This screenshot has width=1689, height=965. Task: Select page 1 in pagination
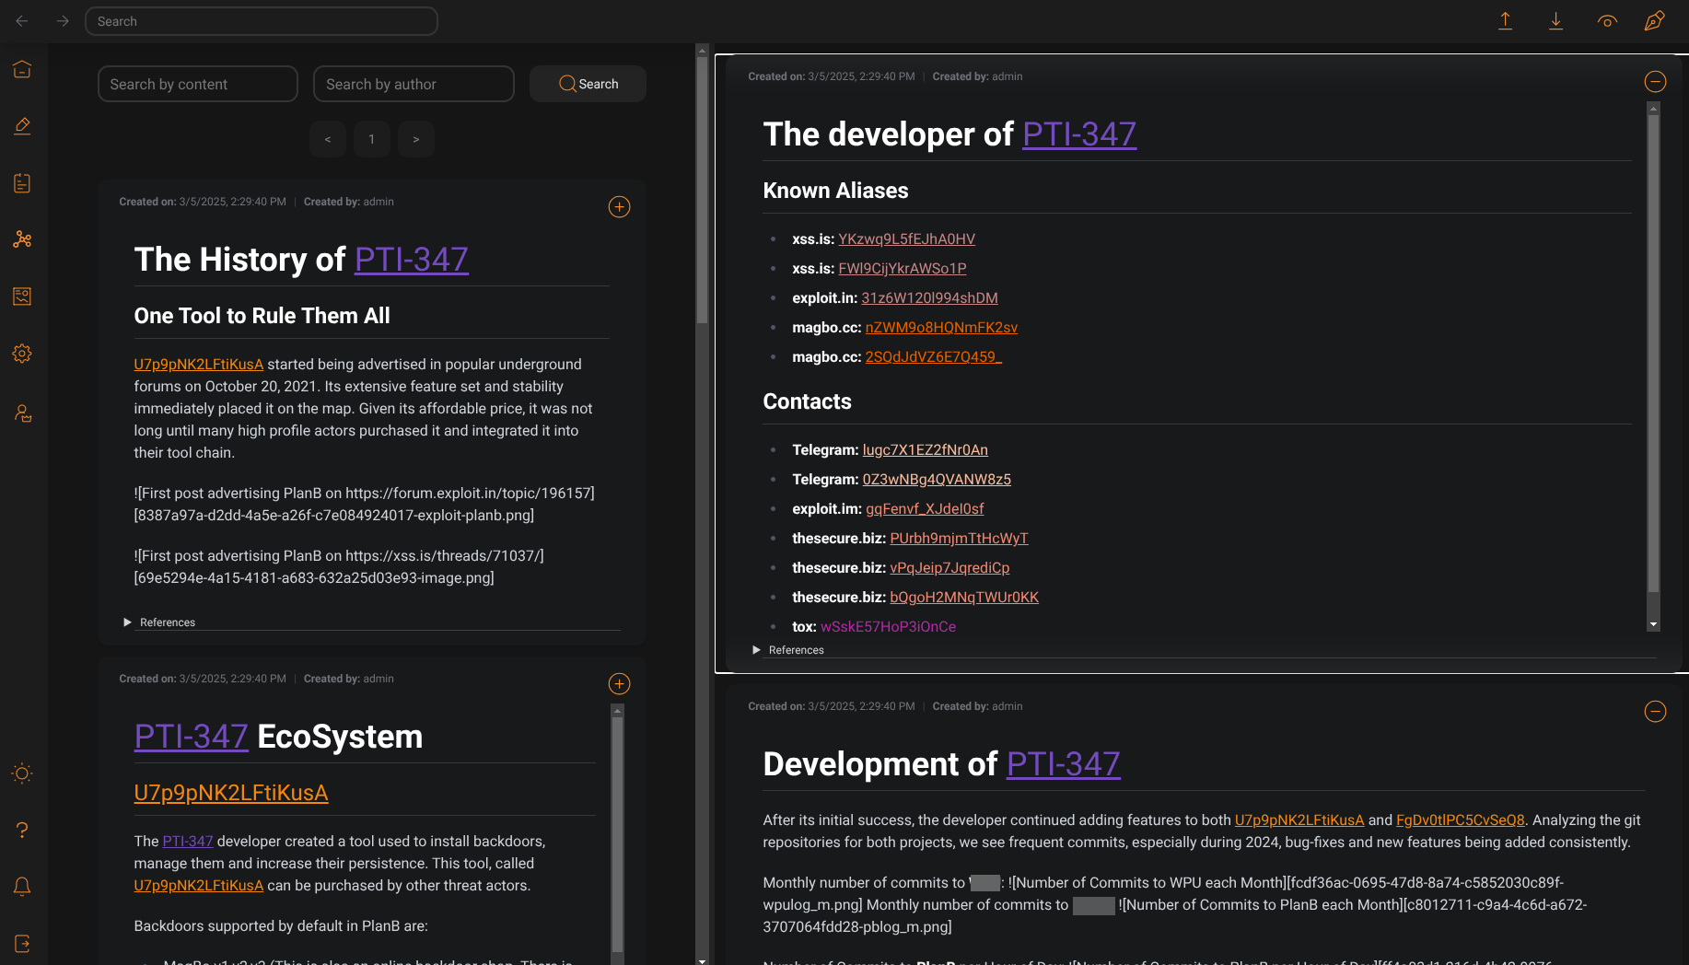(372, 139)
